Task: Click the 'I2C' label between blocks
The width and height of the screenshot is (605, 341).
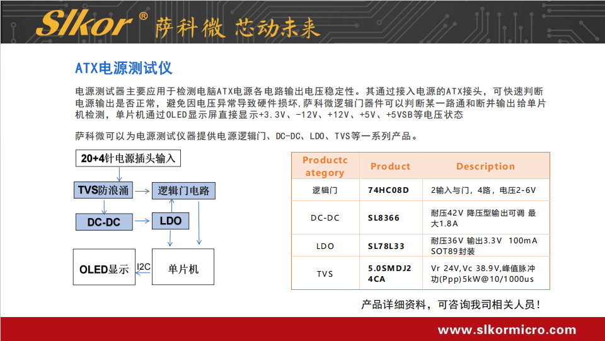Action: point(144,267)
